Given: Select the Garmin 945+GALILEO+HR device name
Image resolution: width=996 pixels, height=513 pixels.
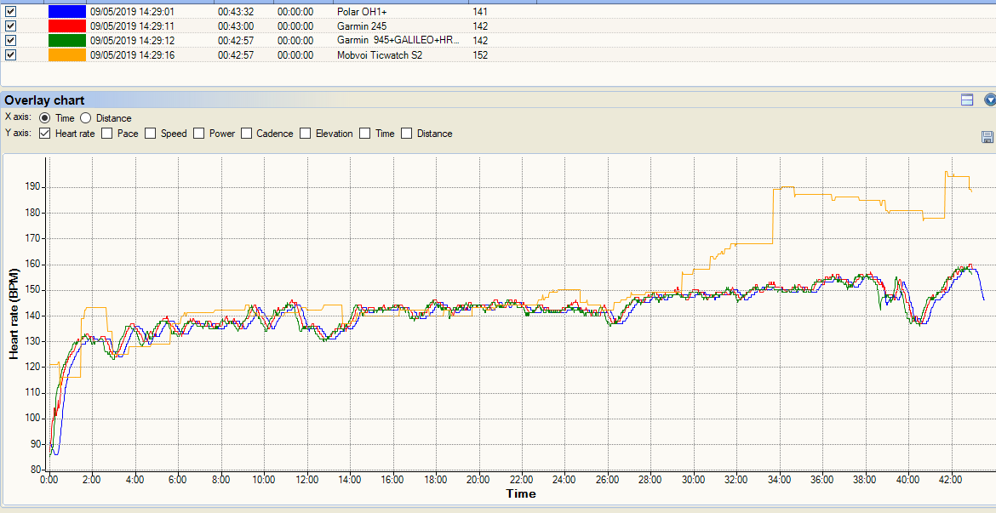Looking at the screenshot, I should [x=398, y=41].
